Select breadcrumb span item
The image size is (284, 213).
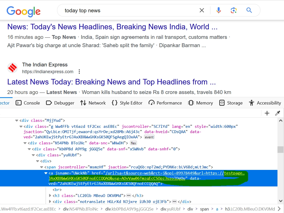click(204, 209)
